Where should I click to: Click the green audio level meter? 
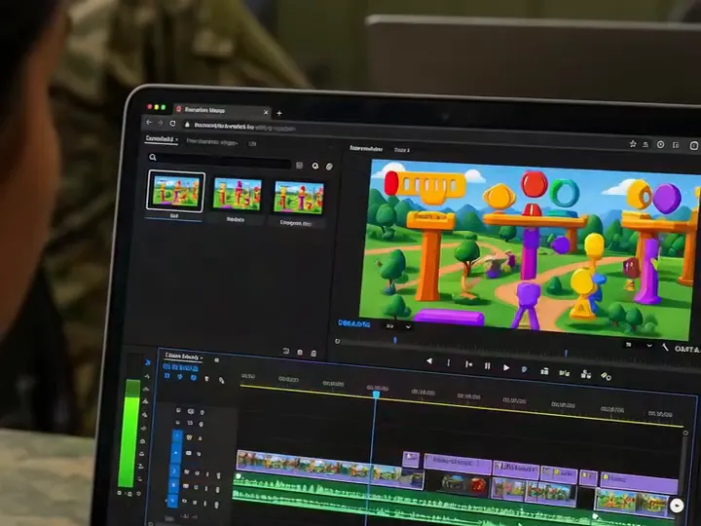(x=129, y=432)
